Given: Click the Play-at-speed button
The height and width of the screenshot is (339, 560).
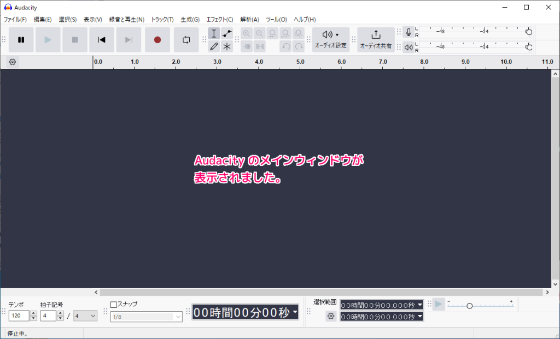Looking at the screenshot, I should pyautogui.click(x=439, y=305).
